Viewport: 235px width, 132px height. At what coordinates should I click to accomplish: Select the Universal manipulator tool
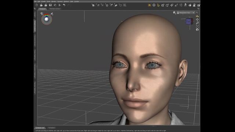point(163,5)
